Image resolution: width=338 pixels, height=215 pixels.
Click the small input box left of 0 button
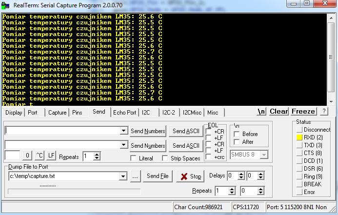click(x=12, y=156)
